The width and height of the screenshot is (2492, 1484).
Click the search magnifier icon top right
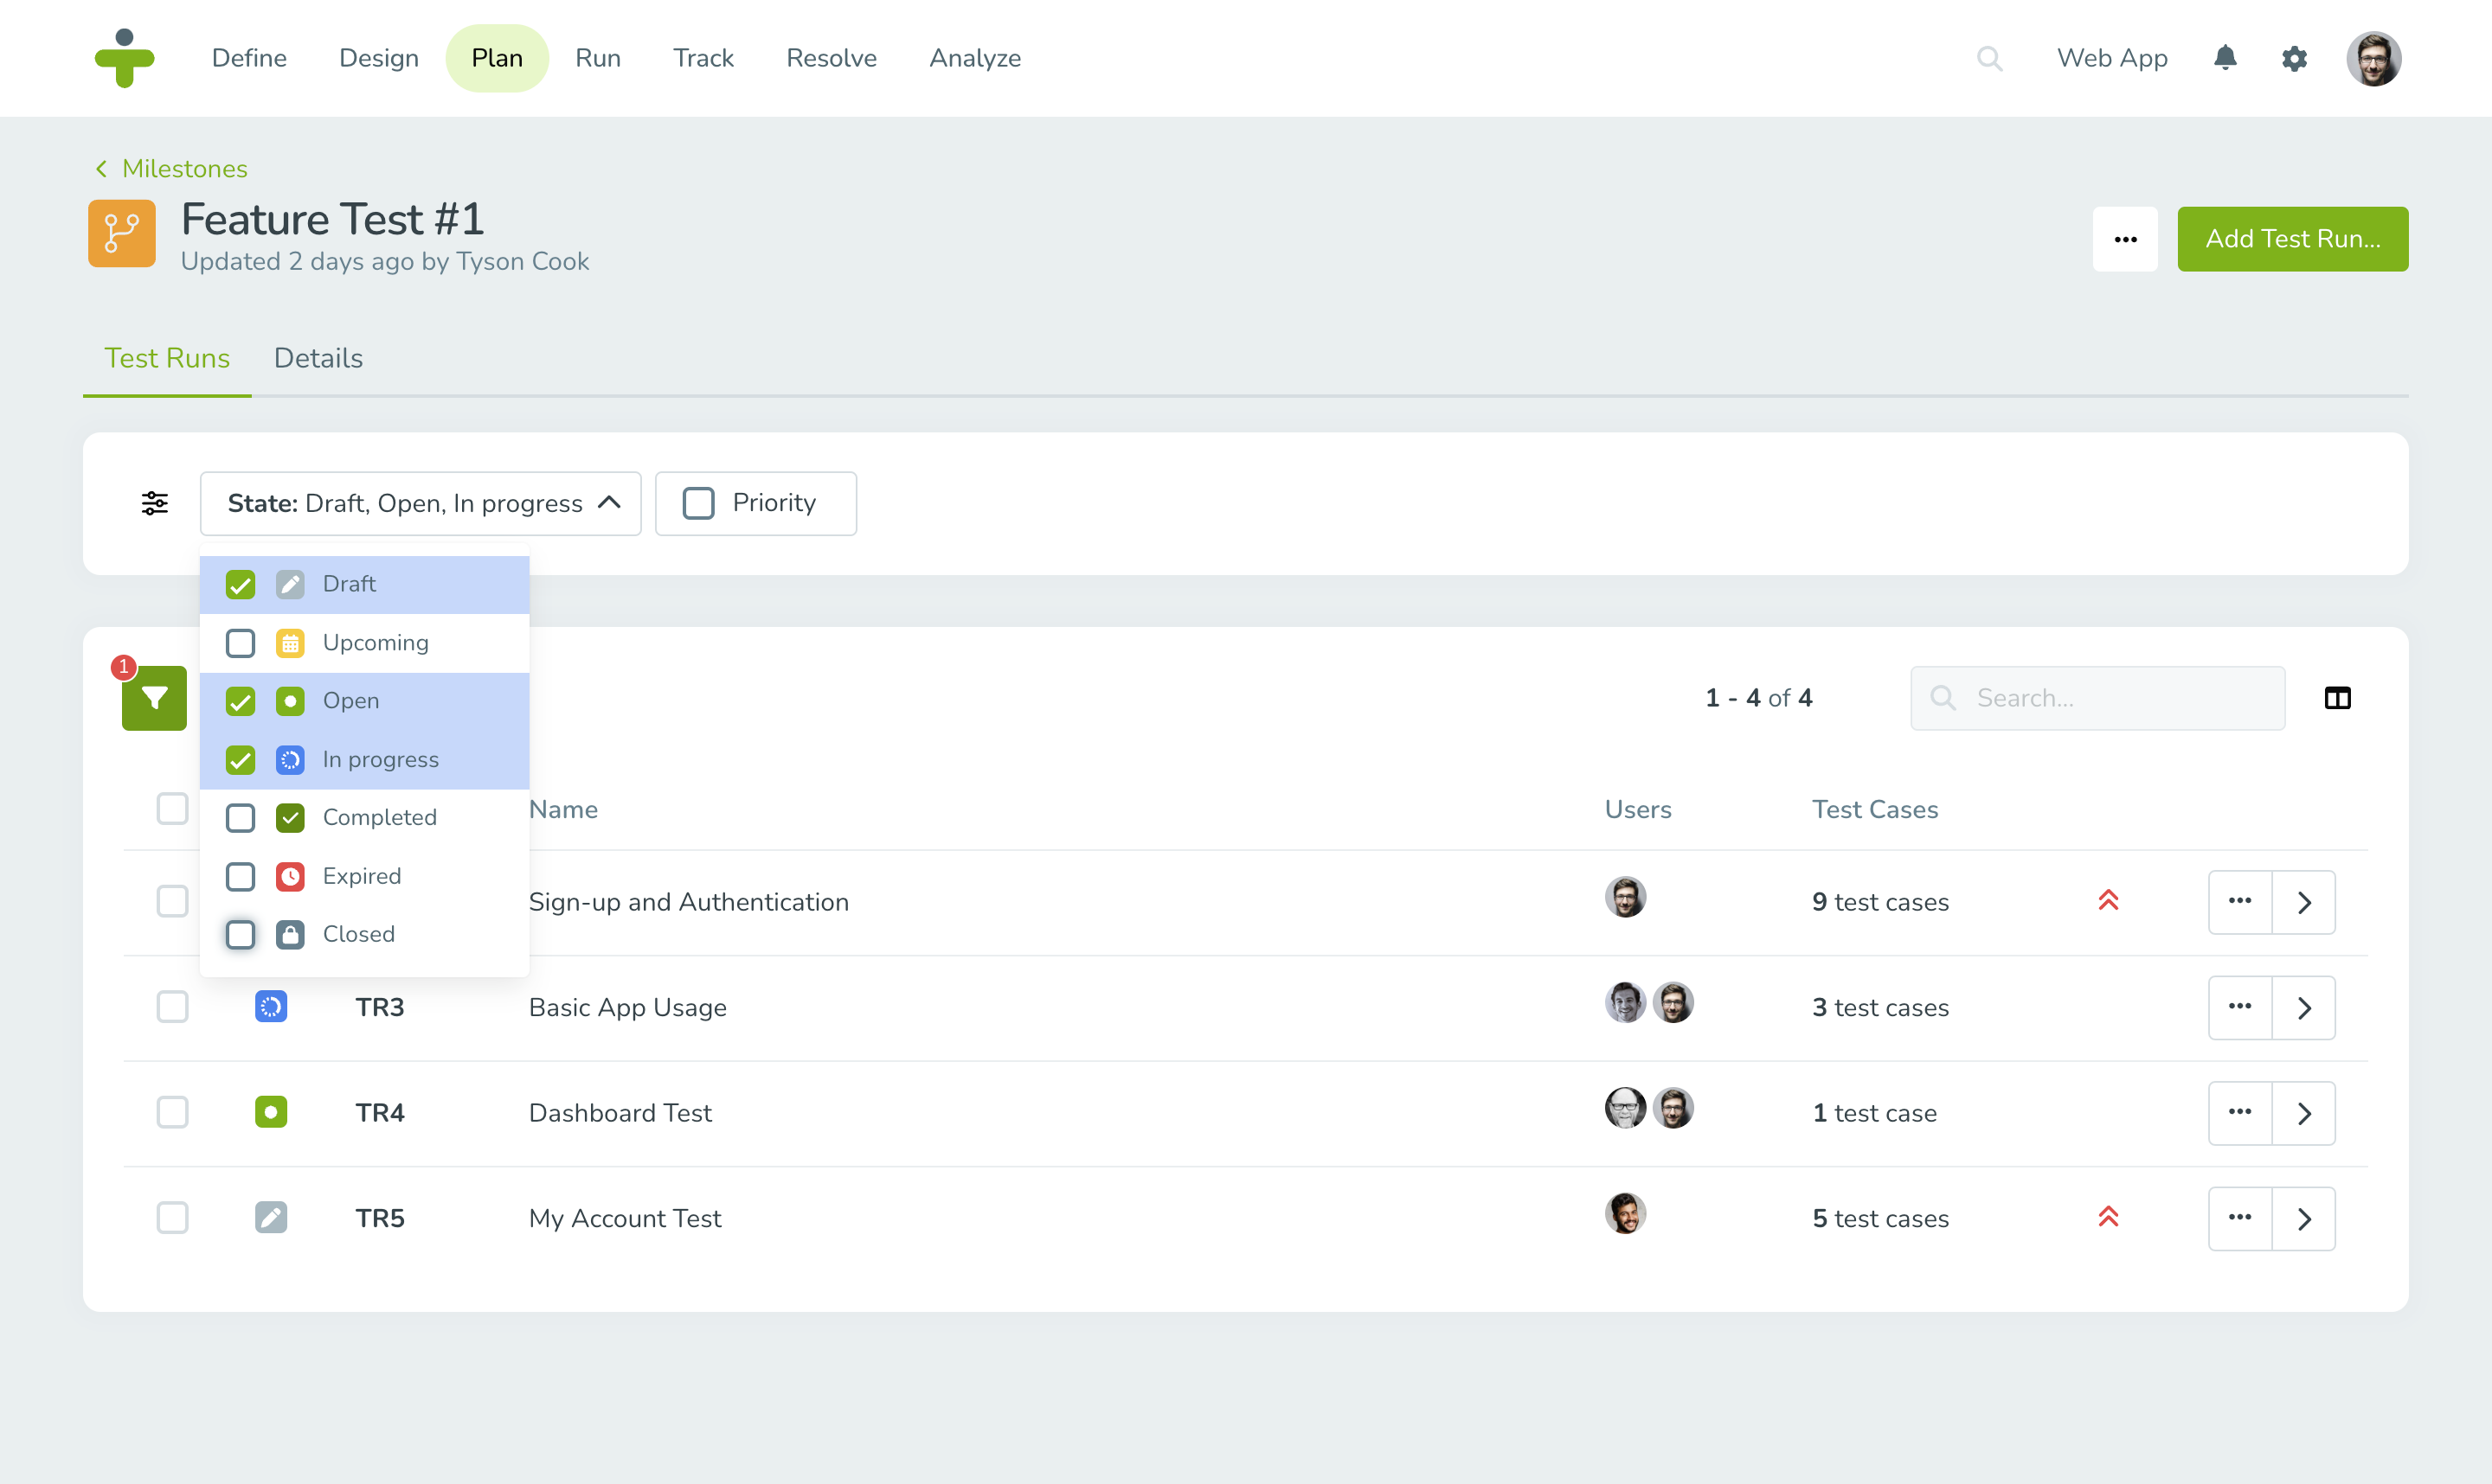tap(1988, 58)
